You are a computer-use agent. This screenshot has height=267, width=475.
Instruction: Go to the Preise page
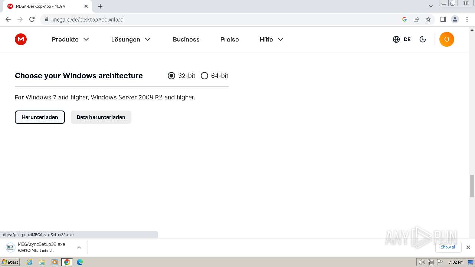[230, 39]
